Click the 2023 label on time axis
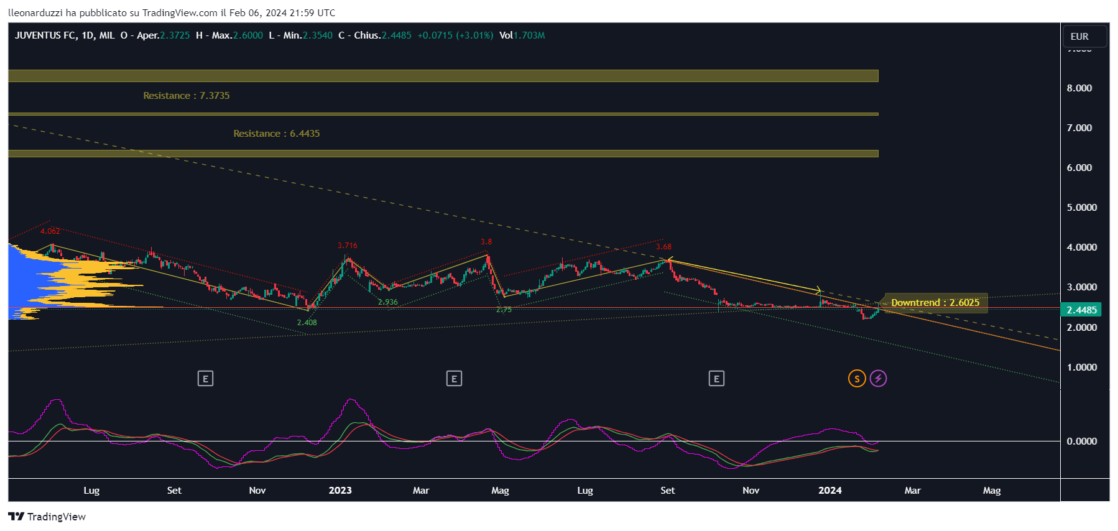Viewport: 1118px width, 531px height. point(340,491)
